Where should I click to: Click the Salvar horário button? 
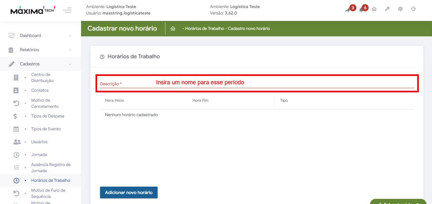pos(398,202)
